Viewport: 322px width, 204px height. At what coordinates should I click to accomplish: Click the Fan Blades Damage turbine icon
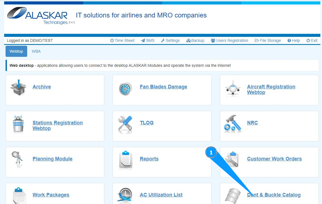[125, 89]
